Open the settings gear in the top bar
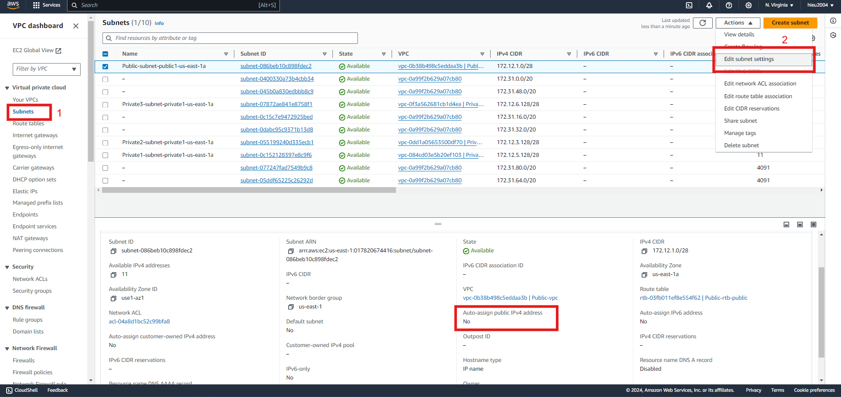Screen dimensions: 841x397 click(x=749, y=5)
